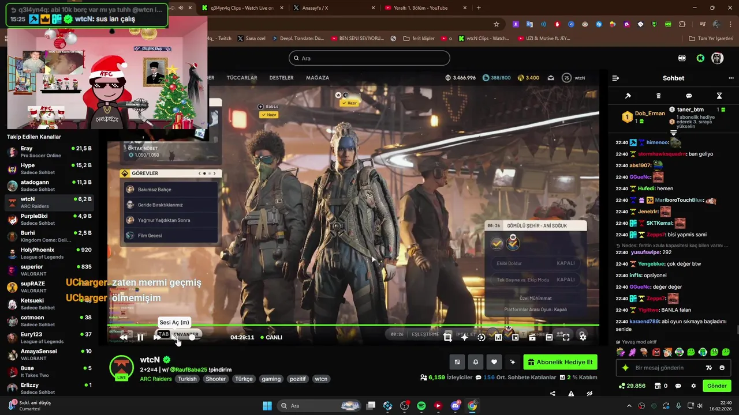Open Tüm Yer İşaretleri bookmarks folder
The image size is (739, 415).
click(711, 39)
